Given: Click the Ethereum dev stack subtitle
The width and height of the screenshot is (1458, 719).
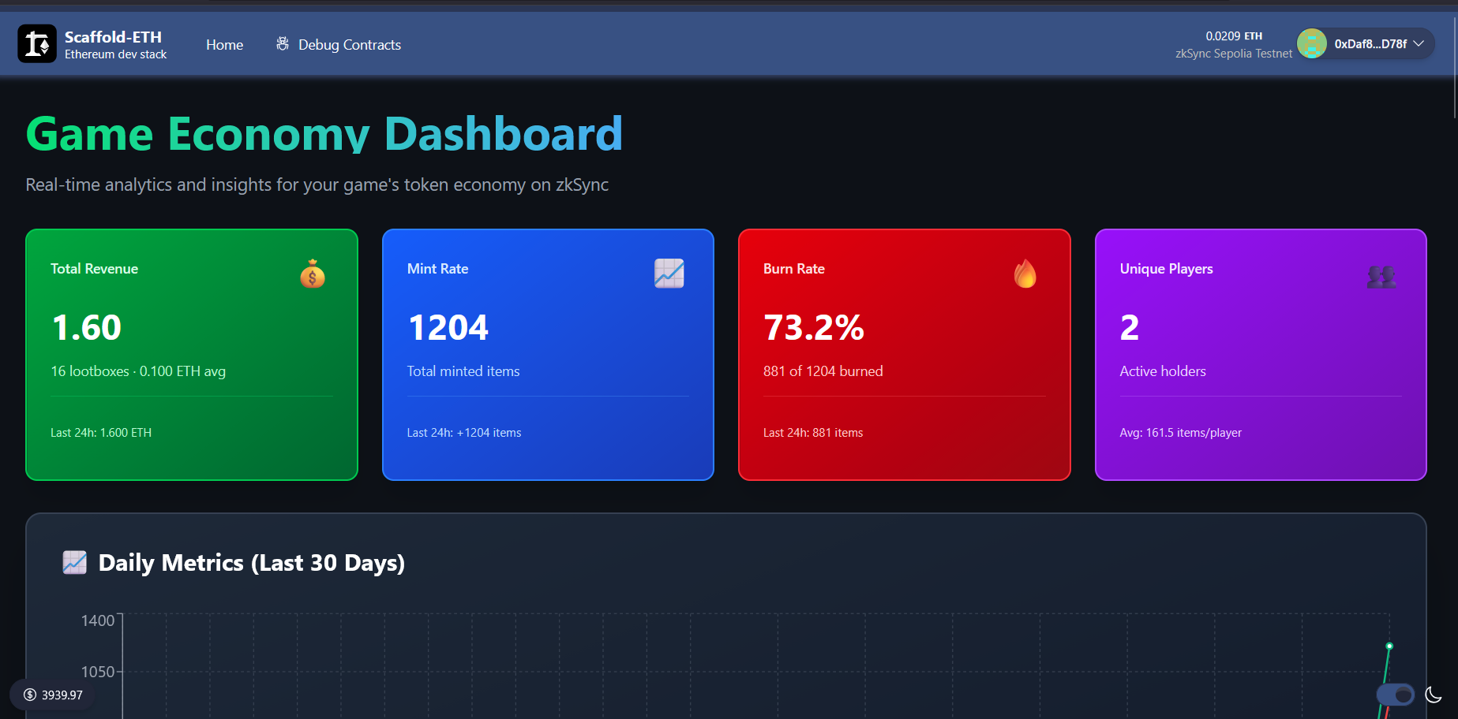Looking at the screenshot, I should click(116, 54).
